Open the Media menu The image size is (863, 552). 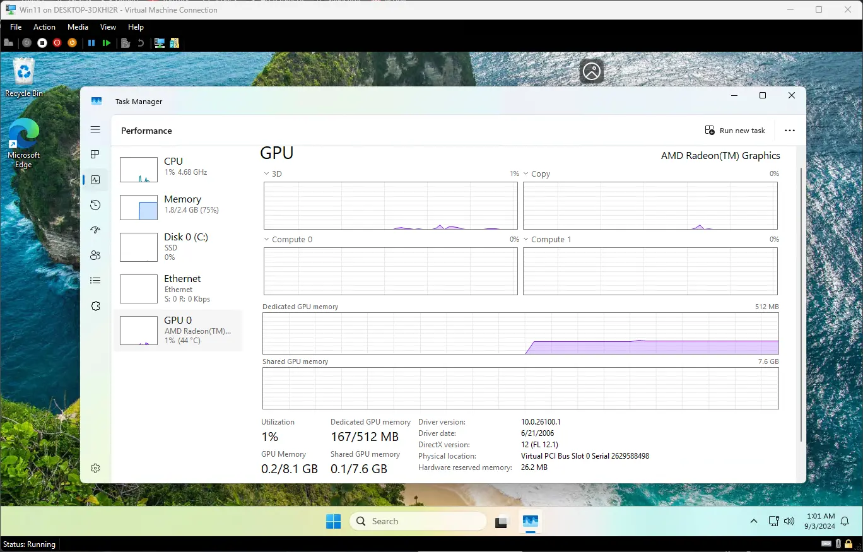point(78,27)
